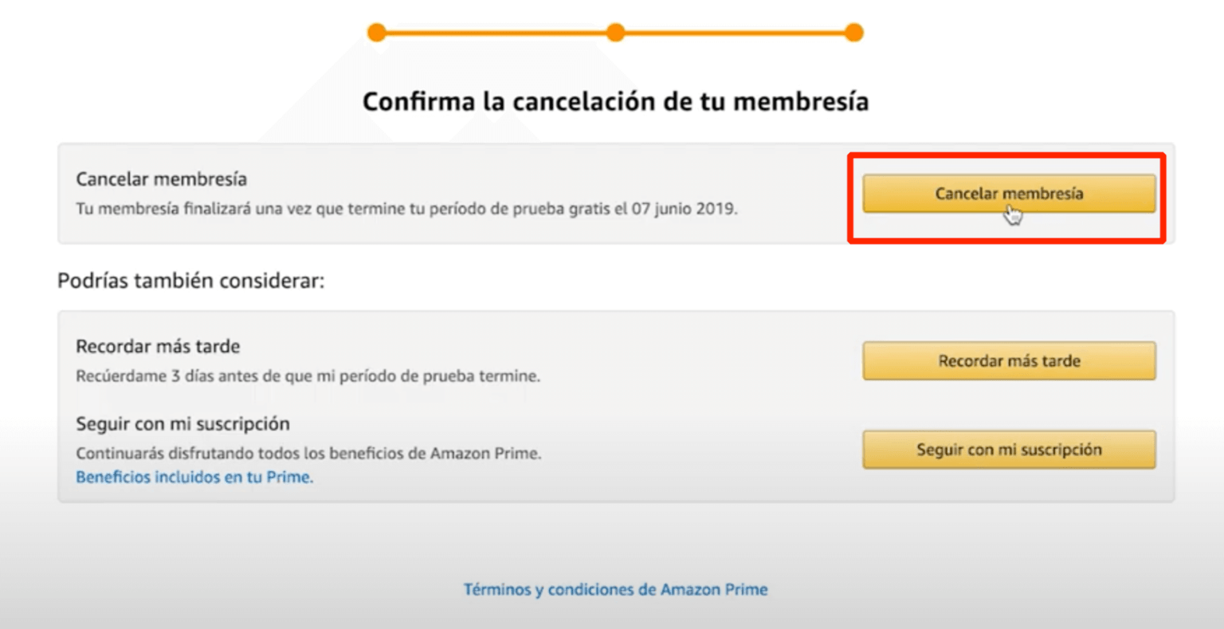Open "Términos y condiciones de Amazon Prime"
Image resolution: width=1224 pixels, height=629 pixels.
pyautogui.click(x=614, y=589)
